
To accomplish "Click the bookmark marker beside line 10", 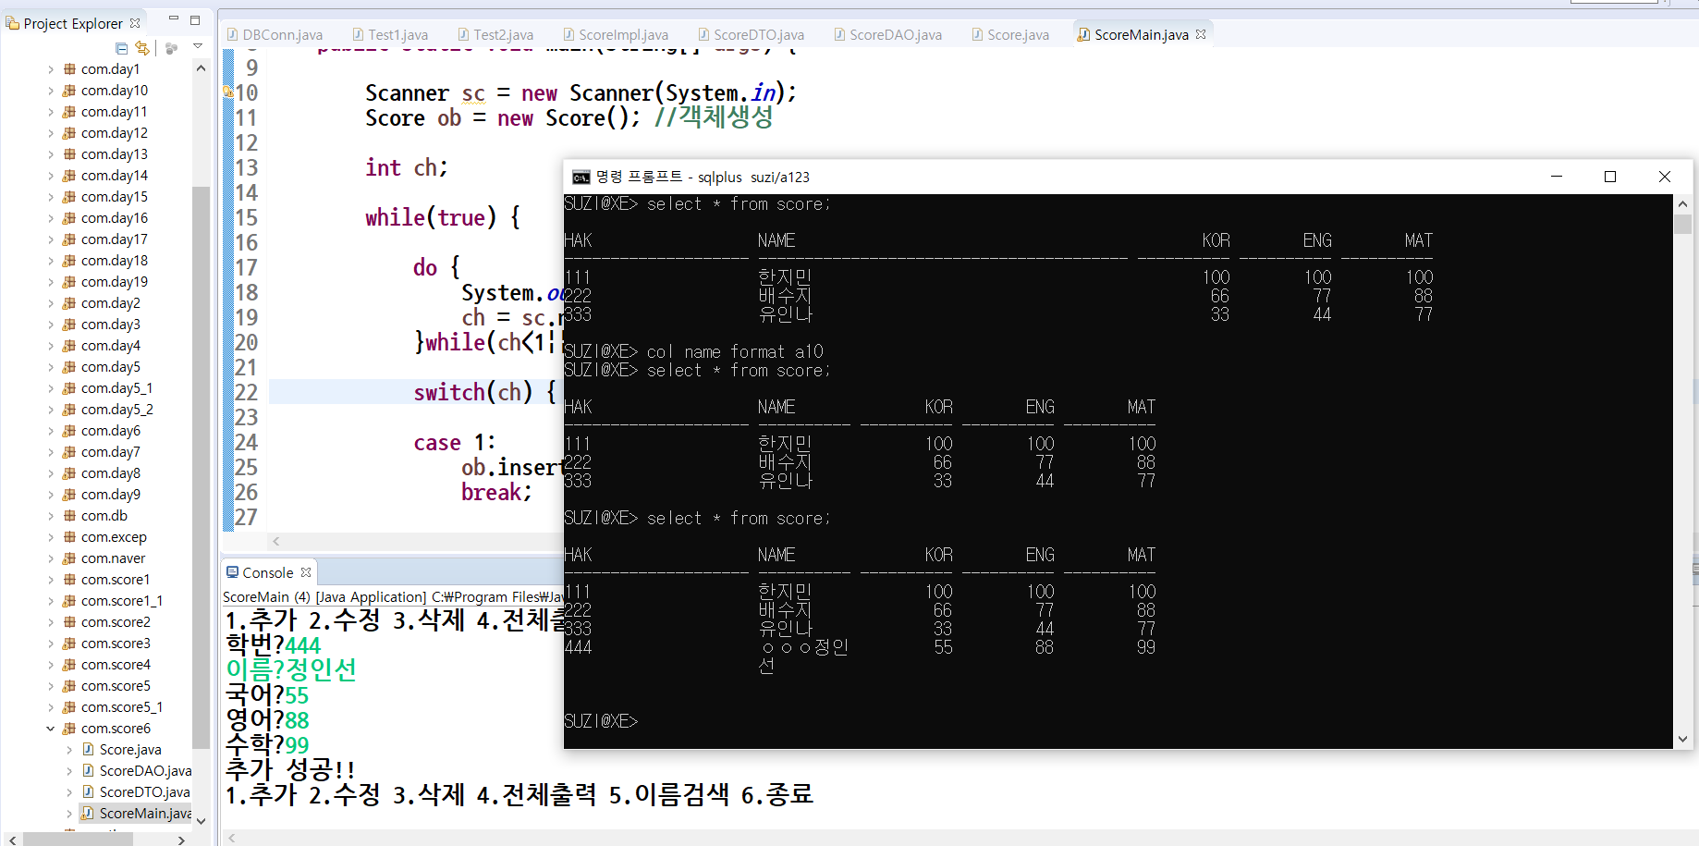I will [x=226, y=92].
